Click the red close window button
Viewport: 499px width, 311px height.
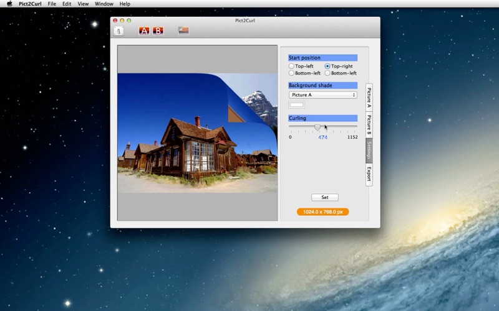coord(115,21)
